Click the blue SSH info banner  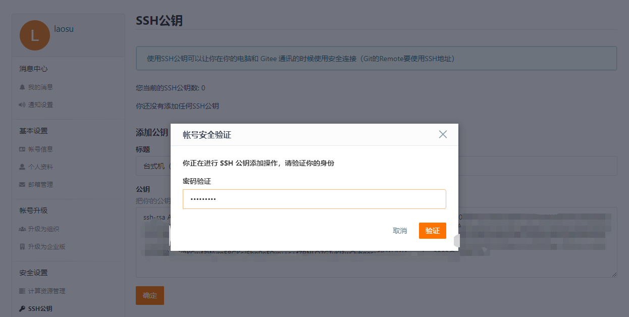[376, 59]
